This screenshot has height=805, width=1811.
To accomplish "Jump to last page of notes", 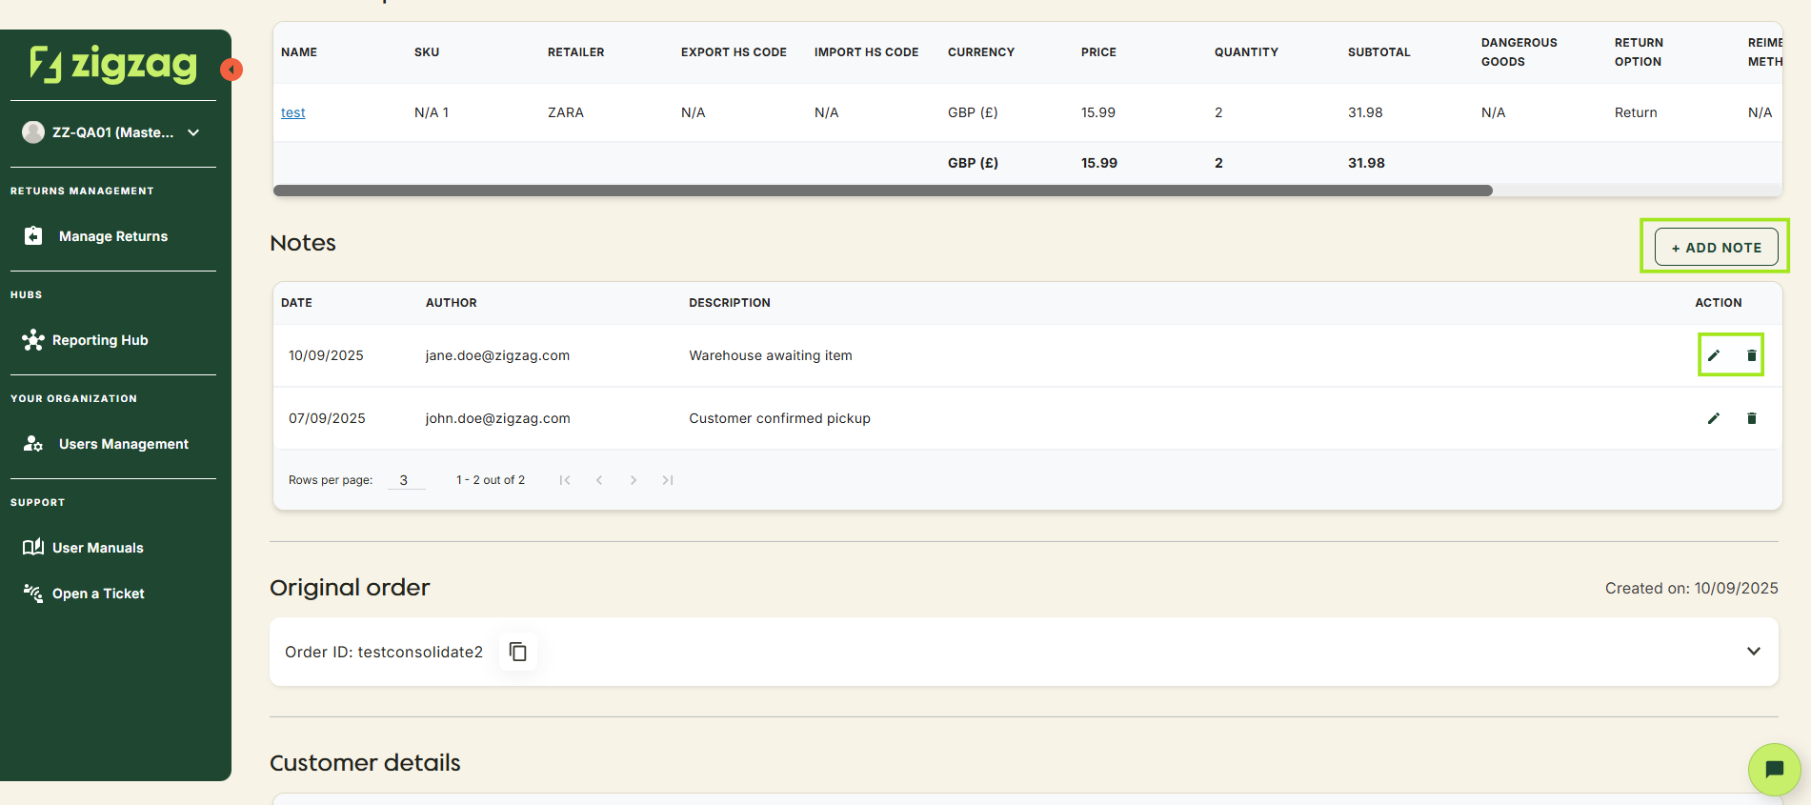I will (x=668, y=480).
